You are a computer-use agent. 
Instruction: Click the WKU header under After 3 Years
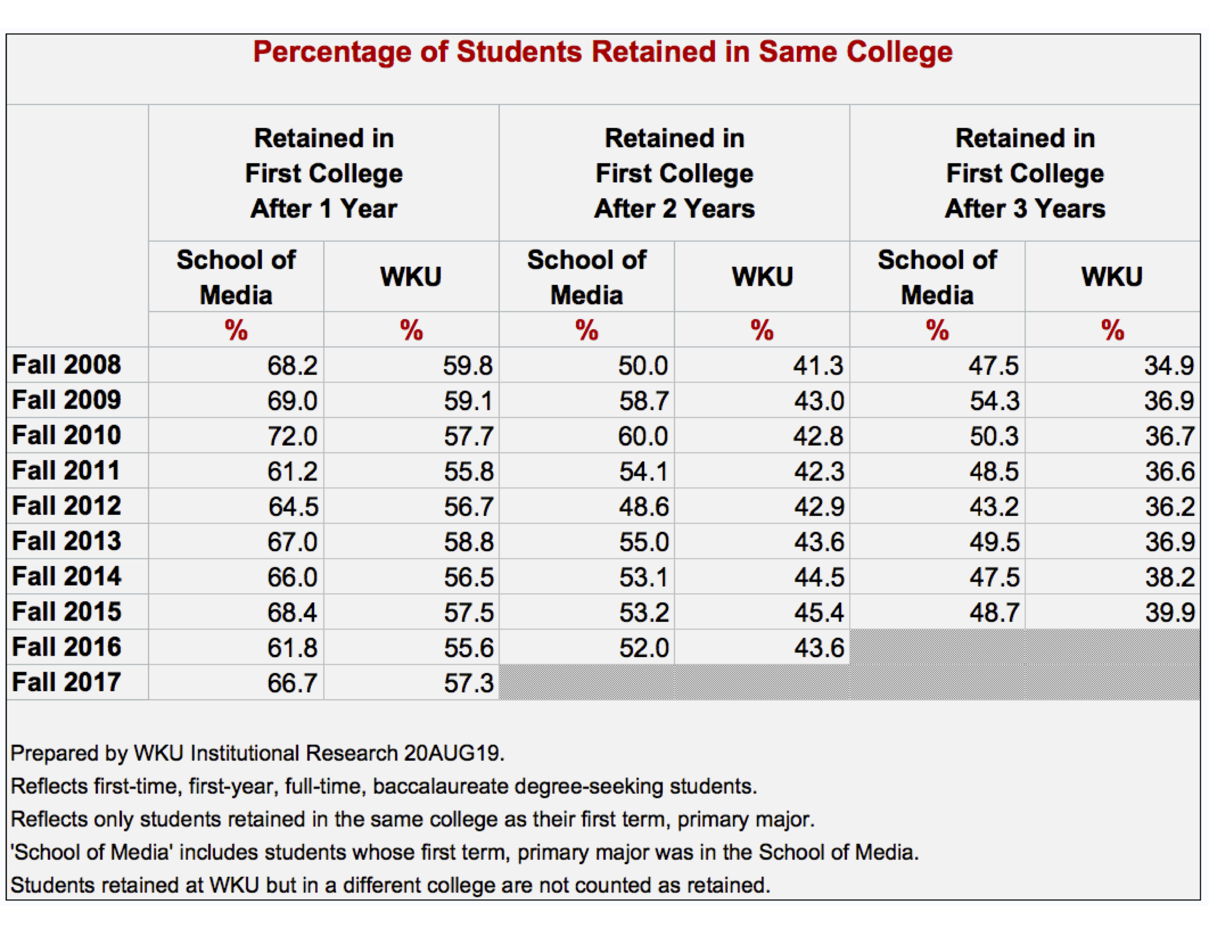coord(1112,277)
